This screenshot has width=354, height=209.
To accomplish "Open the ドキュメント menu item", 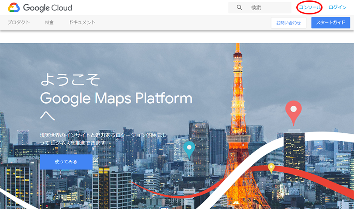I will (x=82, y=22).
